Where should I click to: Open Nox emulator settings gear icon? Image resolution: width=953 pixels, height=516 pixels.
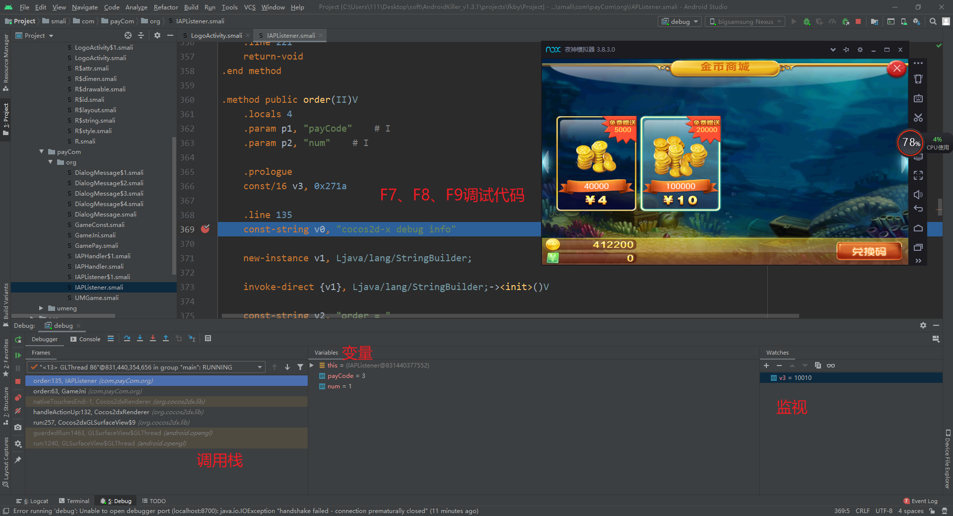point(860,50)
